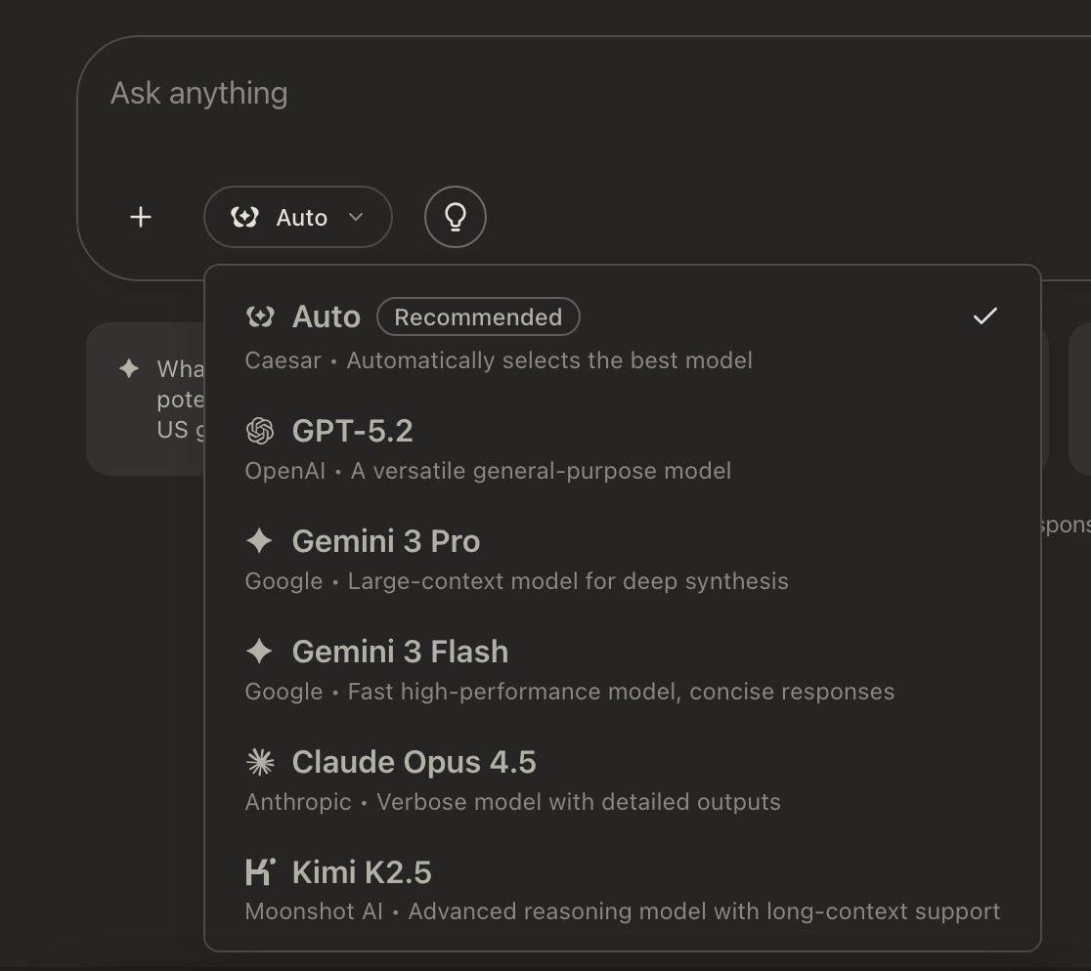The height and width of the screenshot is (971, 1091).
Task: Choose Gemini 3 Flash description row
Action: click(x=569, y=692)
